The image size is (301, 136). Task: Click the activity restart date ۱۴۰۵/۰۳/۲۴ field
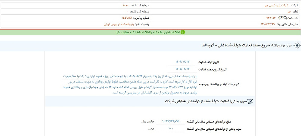pyautogui.click(x=182, y=69)
